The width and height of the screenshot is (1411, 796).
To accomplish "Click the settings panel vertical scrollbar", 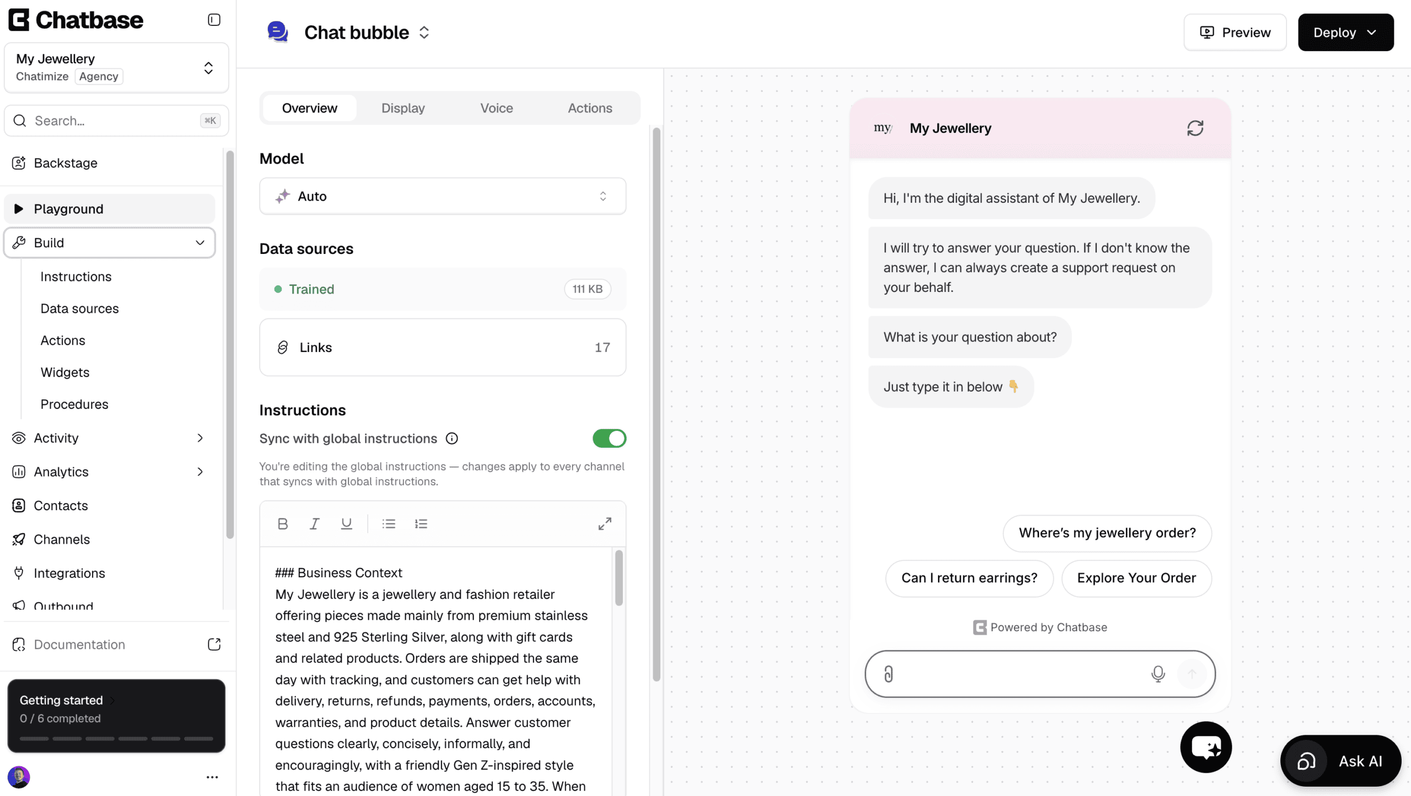I will [656, 404].
